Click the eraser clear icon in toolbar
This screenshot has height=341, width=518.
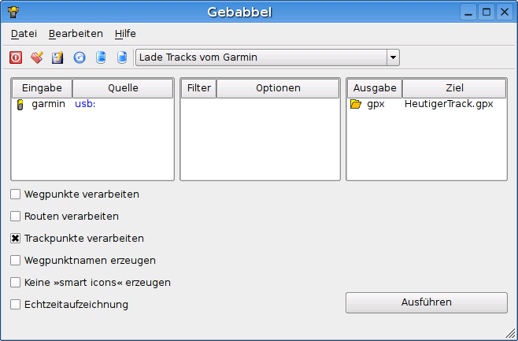36,57
